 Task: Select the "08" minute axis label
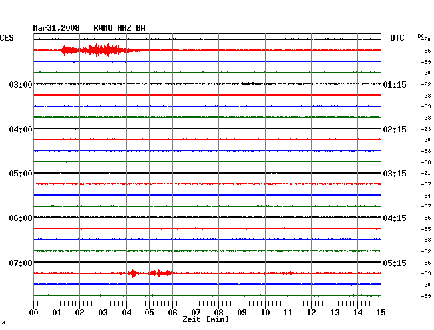click(x=218, y=313)
